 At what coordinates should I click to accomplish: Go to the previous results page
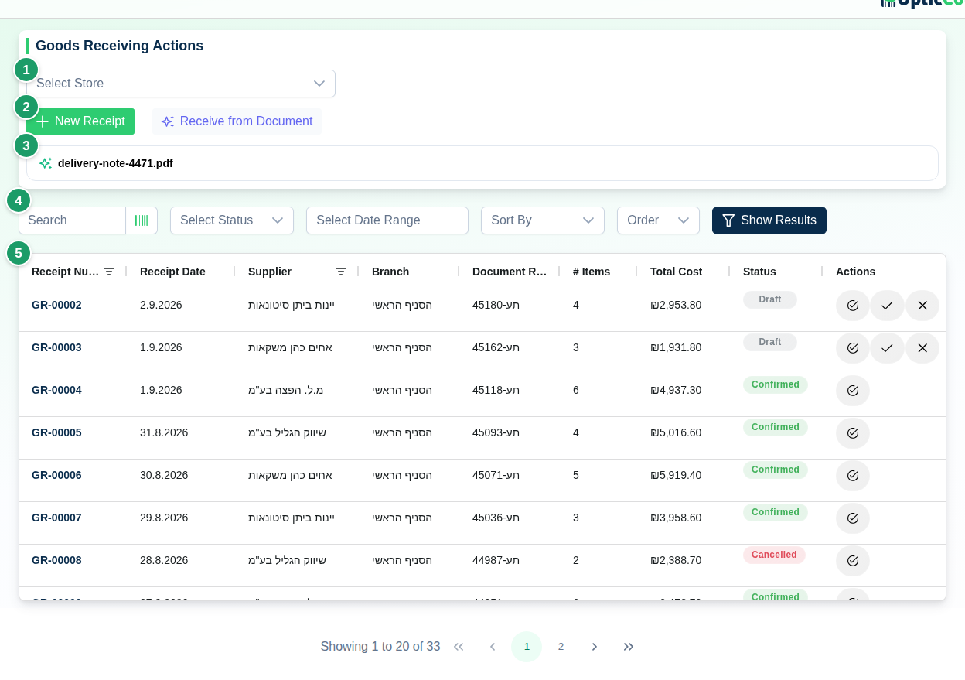[x=493, y=647]
